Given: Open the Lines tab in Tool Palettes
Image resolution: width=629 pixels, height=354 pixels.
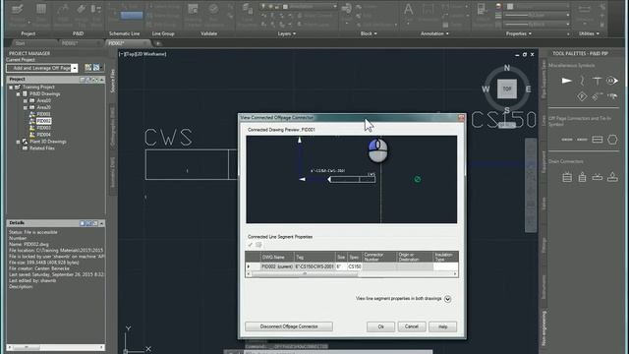Looking at the screenshot, I should click(x=544, y=120).
